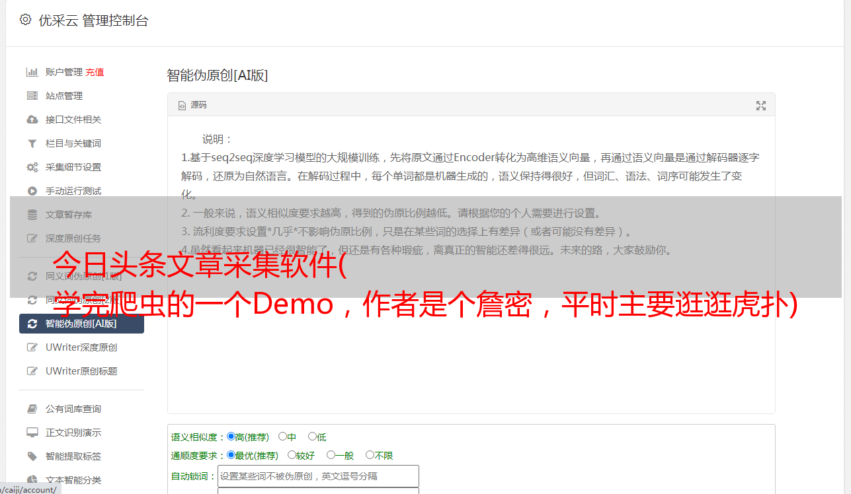Click the 源码 button label in editor toolbar
Image resolution: width=851 pixels, height=494 pixels.
(198, 106)
